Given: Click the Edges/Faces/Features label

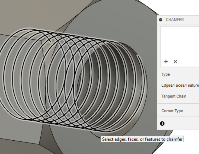Looking at the screenshot, I should [180, 85].
